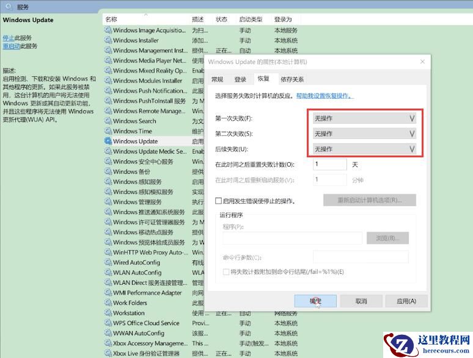The image size is (473, 358).
Task: Select WLAN Direct 服务连接管理 row
Action: point(154,282)
